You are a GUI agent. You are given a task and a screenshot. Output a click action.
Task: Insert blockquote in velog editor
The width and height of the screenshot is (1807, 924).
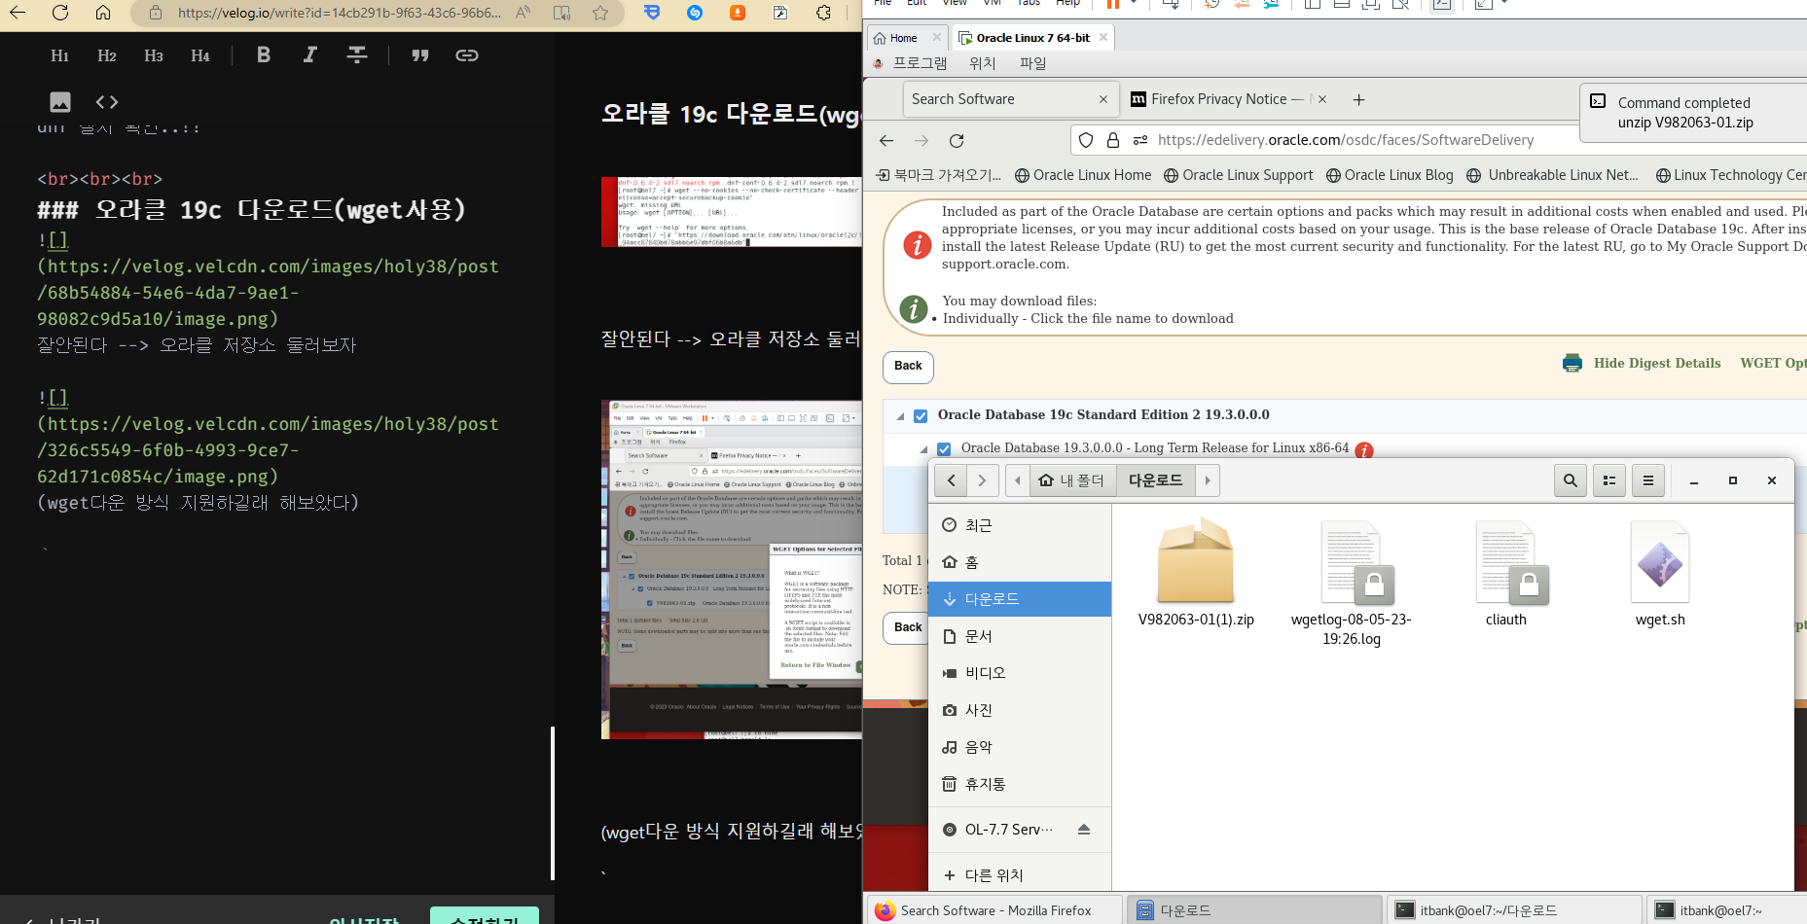(x=420, y=55)
